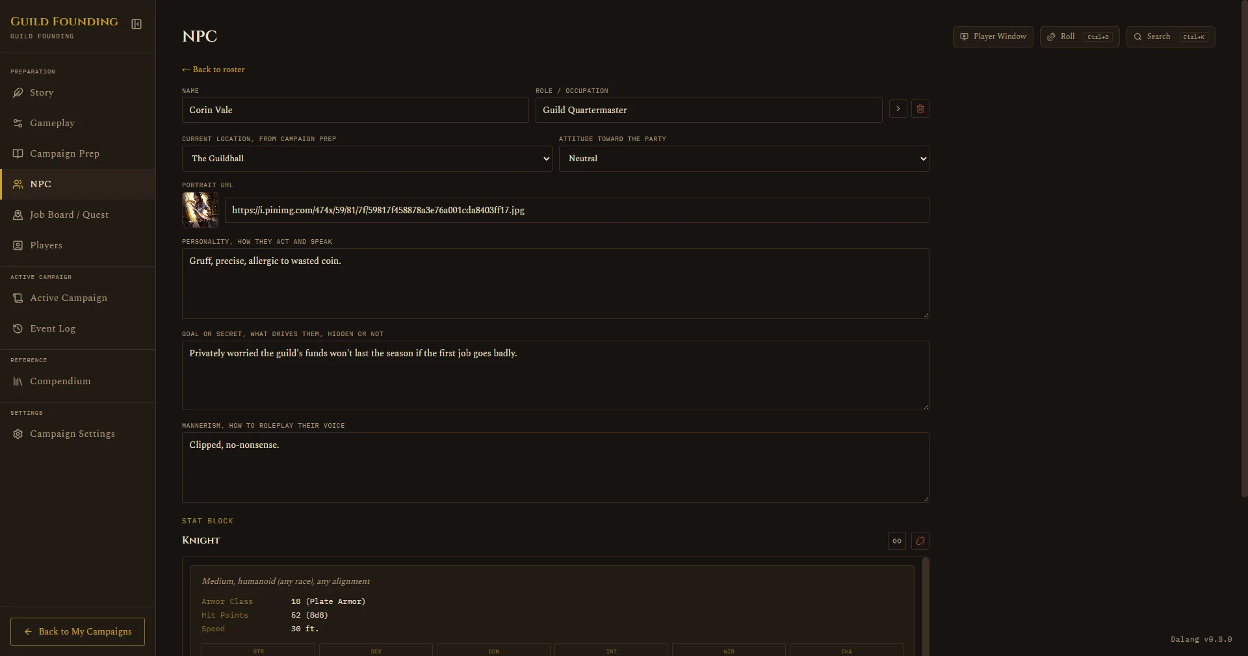Open the Story section
1248x656 pixels.
point(77,92)
